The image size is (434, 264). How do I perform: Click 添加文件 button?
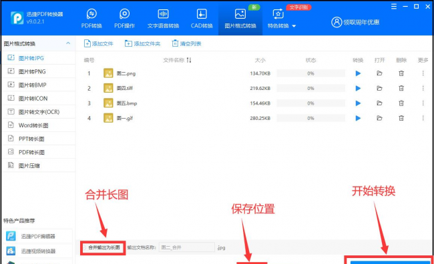[x=99, y=43]
